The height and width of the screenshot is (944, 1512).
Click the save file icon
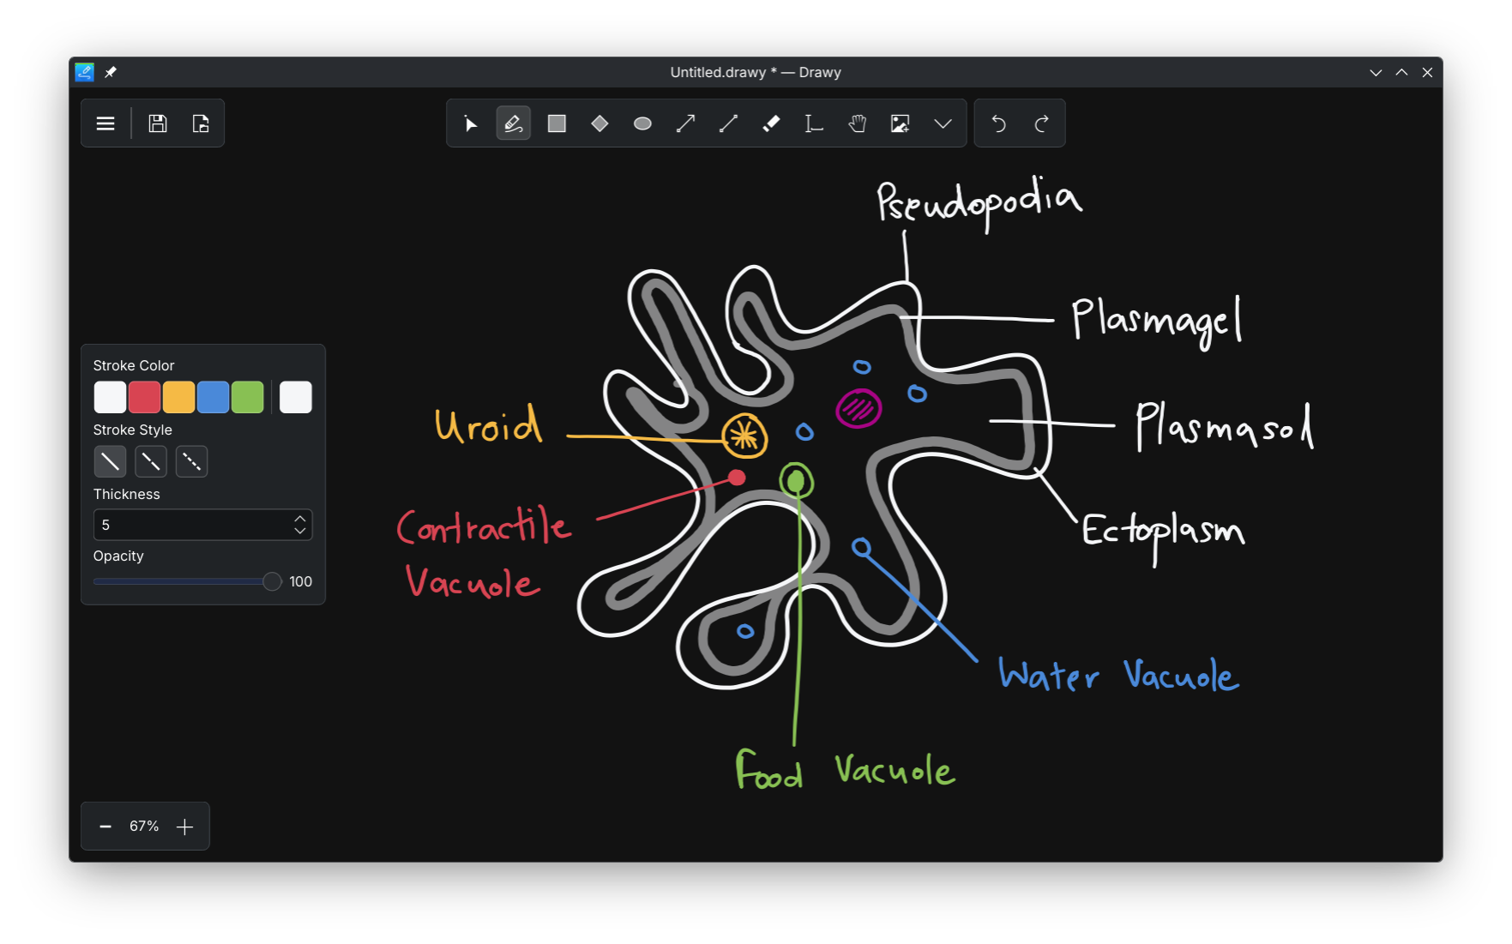(158, 123)
